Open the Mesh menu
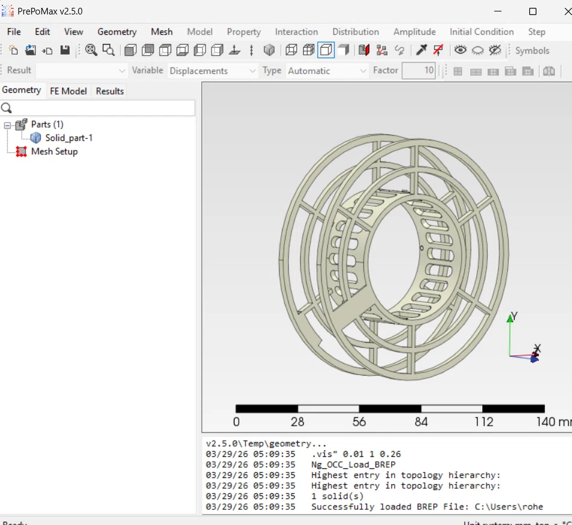The height and width of the screenshot is (525, 572). click(162, 32)
